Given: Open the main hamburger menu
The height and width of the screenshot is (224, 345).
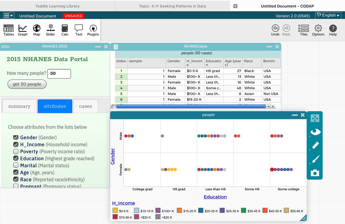Looking at the screenshot, I should (9, 16).
